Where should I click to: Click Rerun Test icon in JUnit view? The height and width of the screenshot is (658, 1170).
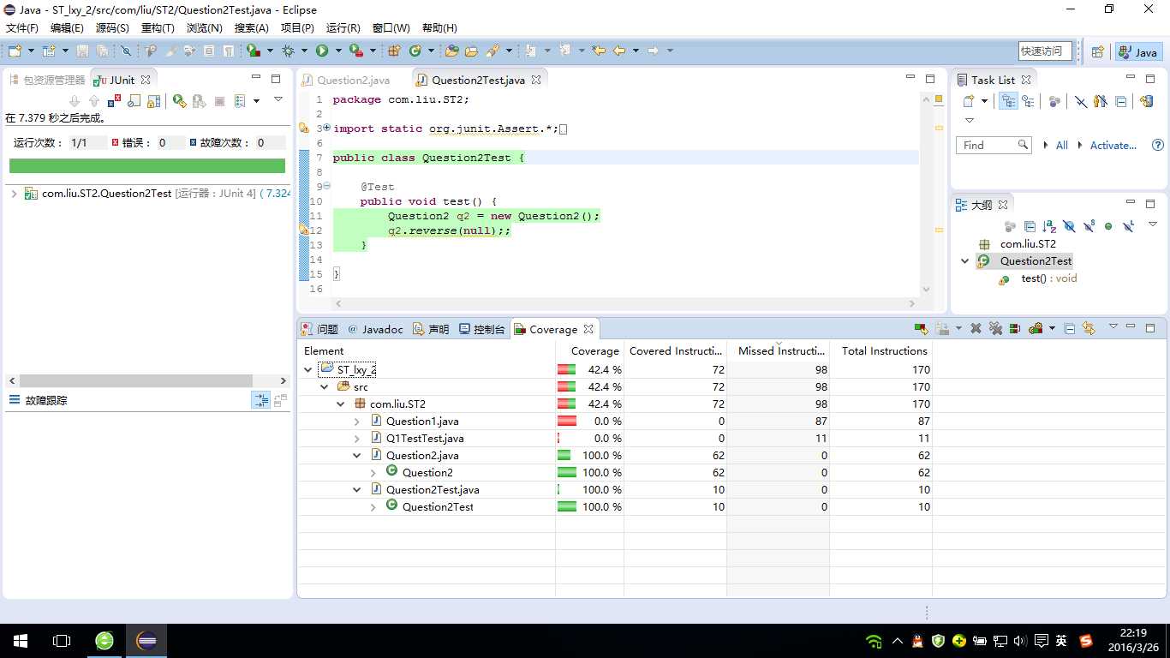[x=179, y=101]
